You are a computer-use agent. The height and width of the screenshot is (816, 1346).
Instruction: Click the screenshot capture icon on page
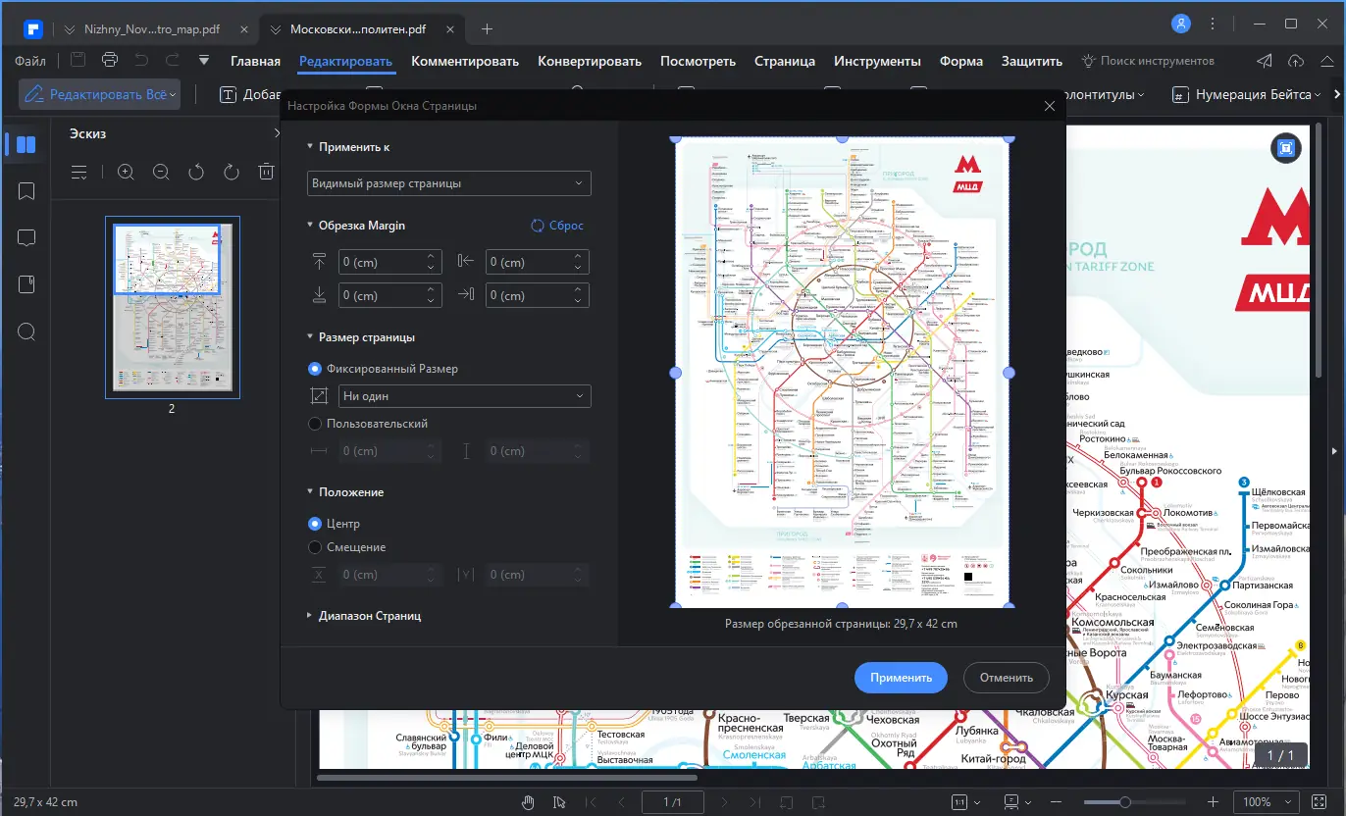[1285, 148]
